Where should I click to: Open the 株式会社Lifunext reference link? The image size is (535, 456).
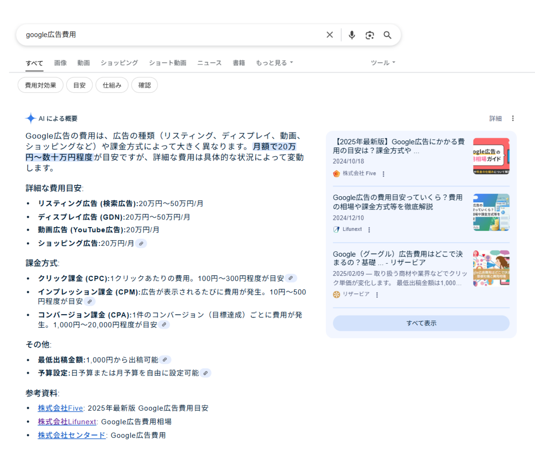click(x=67, y=422)
